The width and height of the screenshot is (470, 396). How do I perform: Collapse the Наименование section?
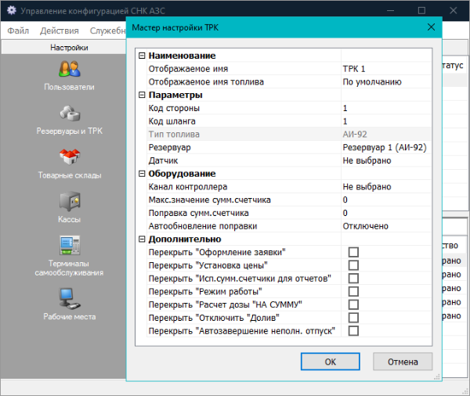pos(142,56)
